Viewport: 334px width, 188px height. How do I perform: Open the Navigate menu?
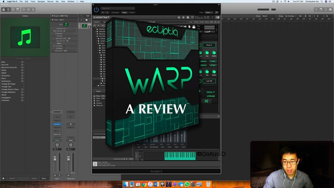pos(41,1)
